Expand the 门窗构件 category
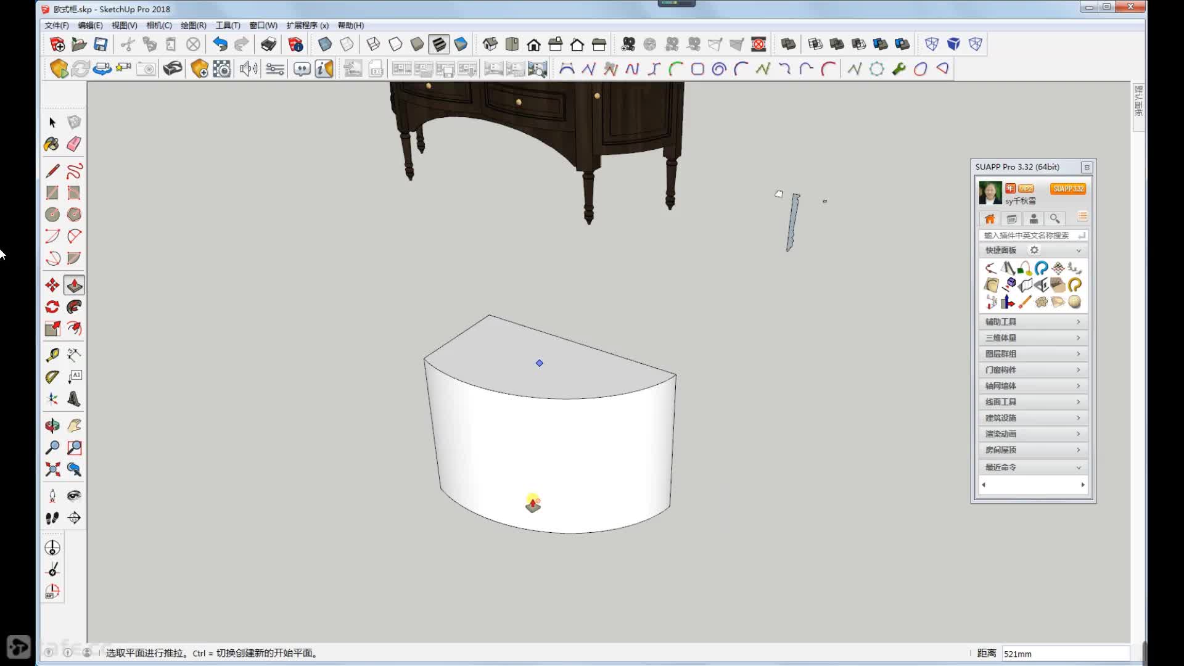The width and height of the screenshot is (1184, 666). pos(1033,370)
